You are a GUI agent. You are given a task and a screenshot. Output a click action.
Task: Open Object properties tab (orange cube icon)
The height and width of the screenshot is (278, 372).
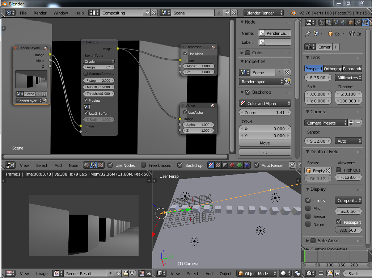click(x=351, y=22)
